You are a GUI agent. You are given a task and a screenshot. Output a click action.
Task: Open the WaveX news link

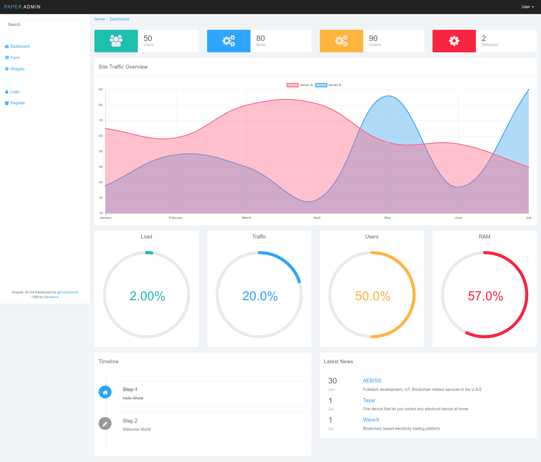[x=371, y=420]
